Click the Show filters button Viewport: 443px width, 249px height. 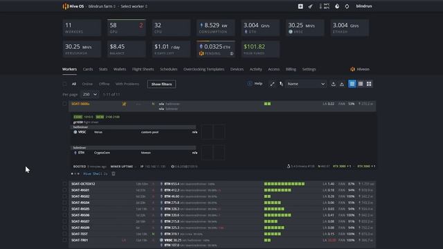coord(161,84)
